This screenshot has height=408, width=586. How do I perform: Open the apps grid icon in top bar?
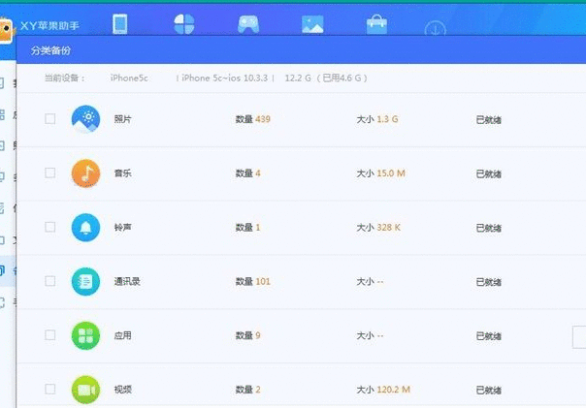tap(184, 24)
